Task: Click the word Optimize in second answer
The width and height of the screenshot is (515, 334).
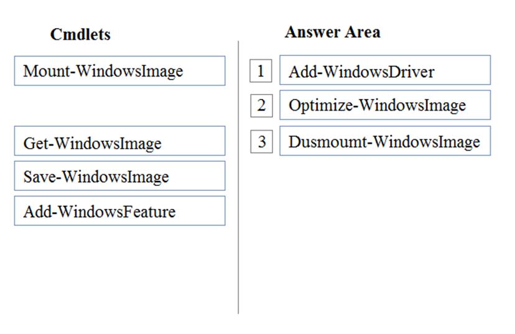Action: [321, 106]
